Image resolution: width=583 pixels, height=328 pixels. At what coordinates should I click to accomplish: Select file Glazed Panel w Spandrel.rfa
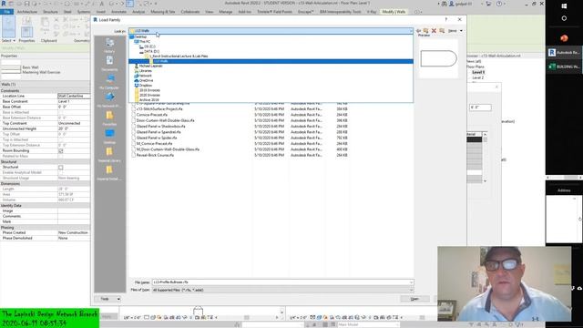[159, 132]
